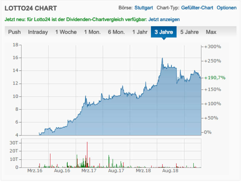Select the 5 Jahre time range
Viewport: 246px width, 183px height.
point(189,32)
